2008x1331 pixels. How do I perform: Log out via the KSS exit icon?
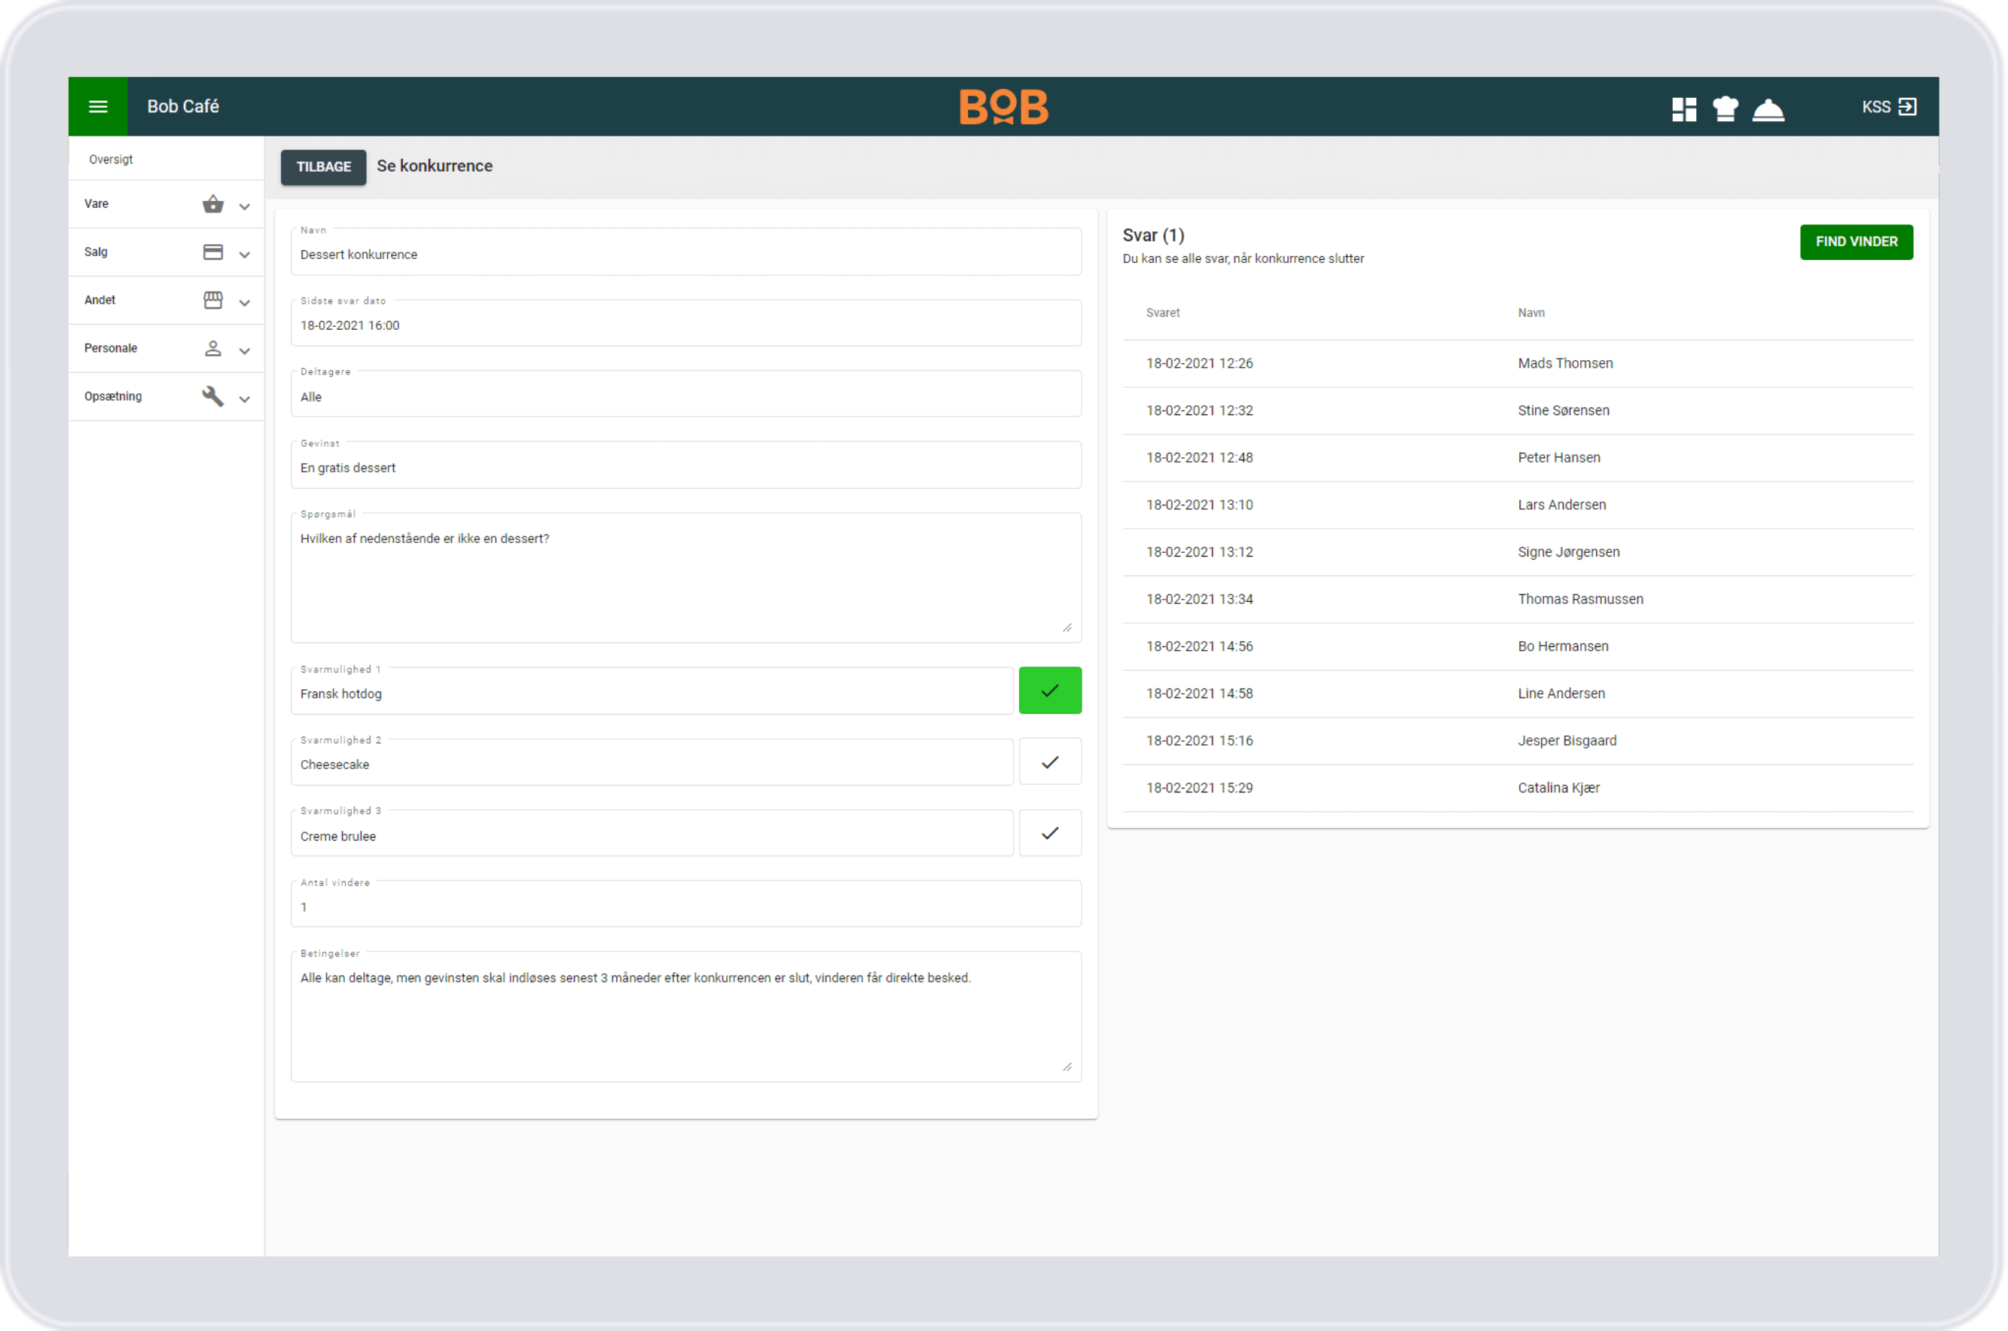[1907, 107]
